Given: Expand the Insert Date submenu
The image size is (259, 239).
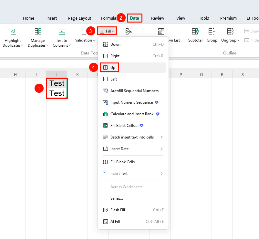Looking at the screenshot, I should click(x=133, y=149).
